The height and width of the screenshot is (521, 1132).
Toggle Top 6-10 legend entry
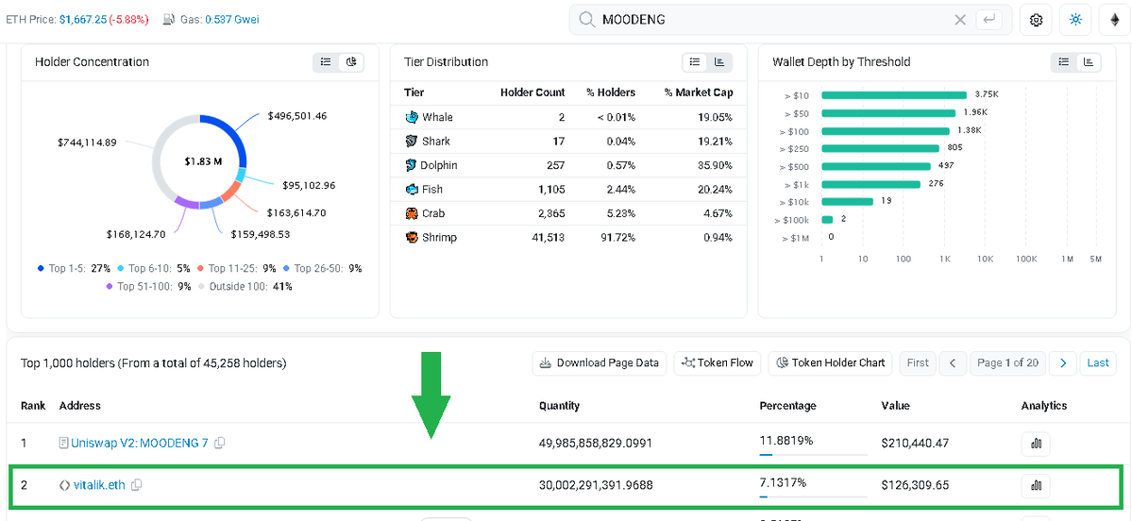[154, 268]
